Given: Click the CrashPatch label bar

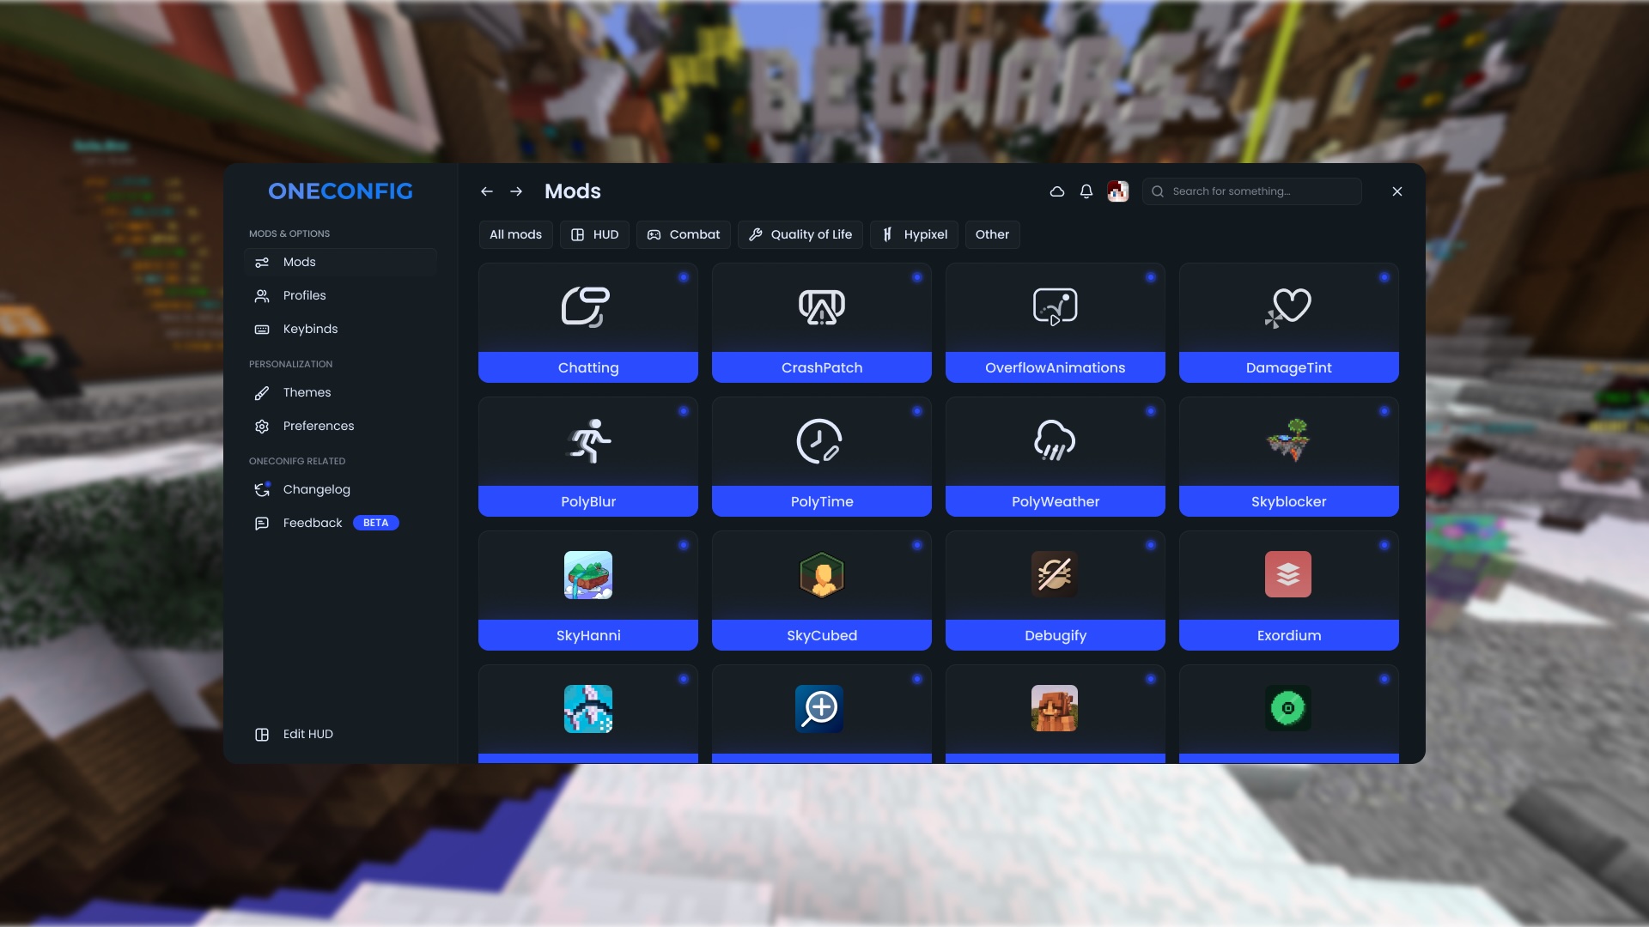Looking at the screenshot, I should (x=822, y=367).
